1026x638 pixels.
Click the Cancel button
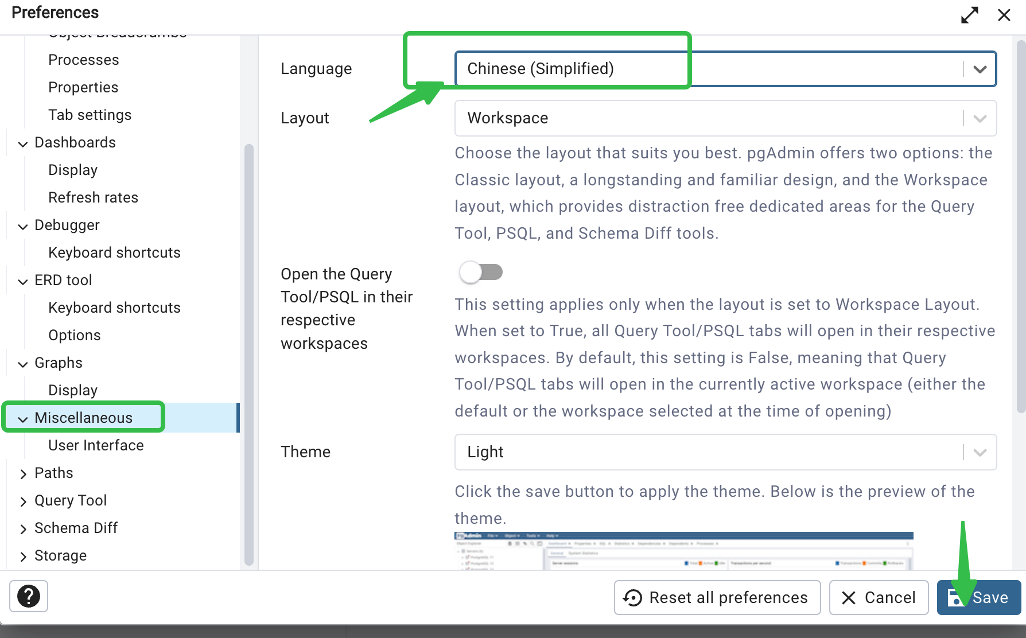click(x=879, y=597)
